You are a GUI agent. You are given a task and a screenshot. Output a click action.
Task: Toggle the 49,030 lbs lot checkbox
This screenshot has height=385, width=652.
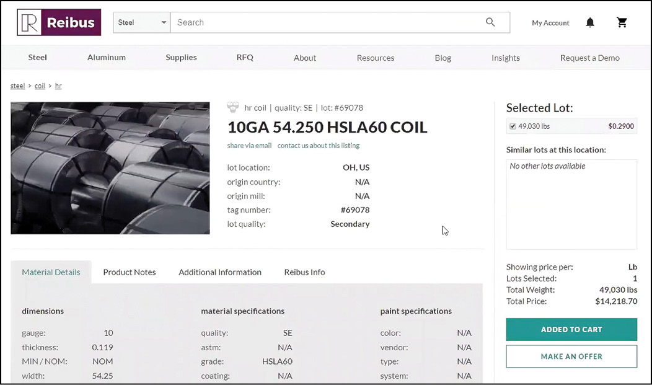(x=513, y=126)
